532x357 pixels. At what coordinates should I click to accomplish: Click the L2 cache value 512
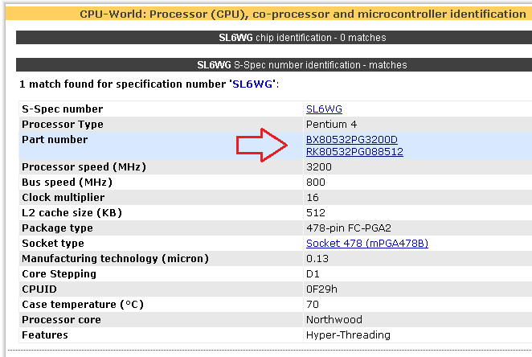[x=316, y=212]
